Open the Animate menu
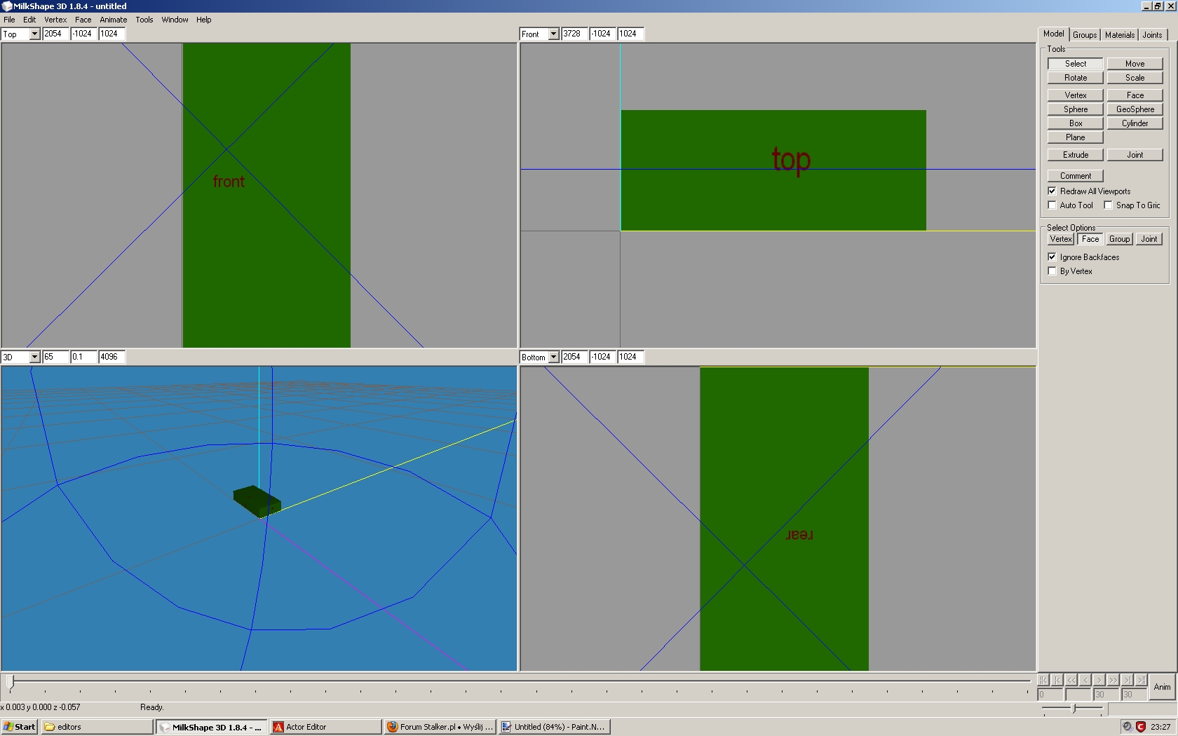 tap(114, 20)
